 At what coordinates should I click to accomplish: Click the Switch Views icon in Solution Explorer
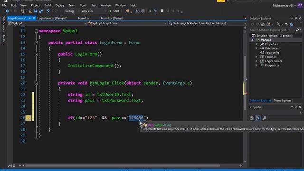268,24
